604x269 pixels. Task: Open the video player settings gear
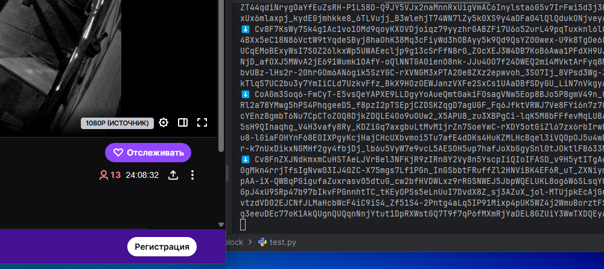point(164,123)
